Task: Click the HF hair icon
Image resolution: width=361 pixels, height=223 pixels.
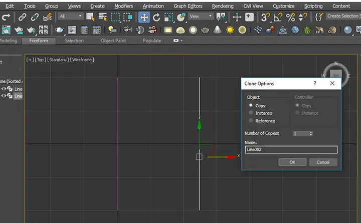Action: coord(319,30)
